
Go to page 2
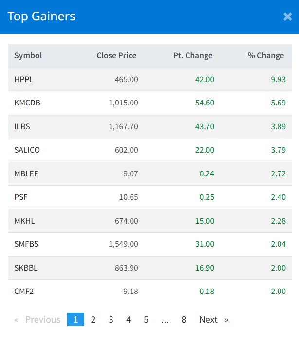tap(93, 320)
